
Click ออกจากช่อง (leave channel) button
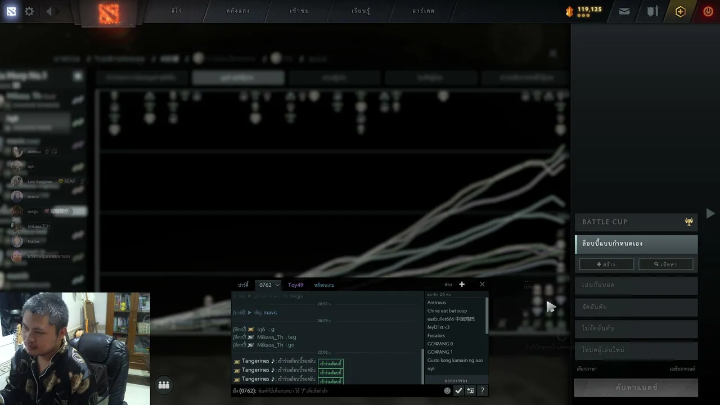456,381
